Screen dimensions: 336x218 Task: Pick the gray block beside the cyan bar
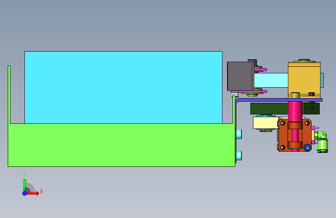(240, 76)
